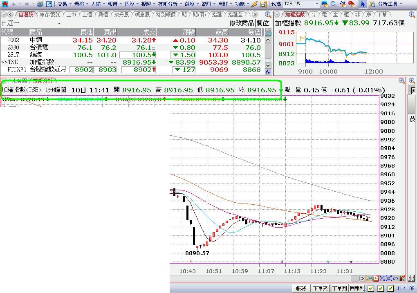Viewport: 417px width, 293px height.
Task: Select the 下單 tab in index panel
Action: click(x=382, y=15)
